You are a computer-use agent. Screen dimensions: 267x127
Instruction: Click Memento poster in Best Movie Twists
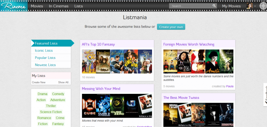184,115
